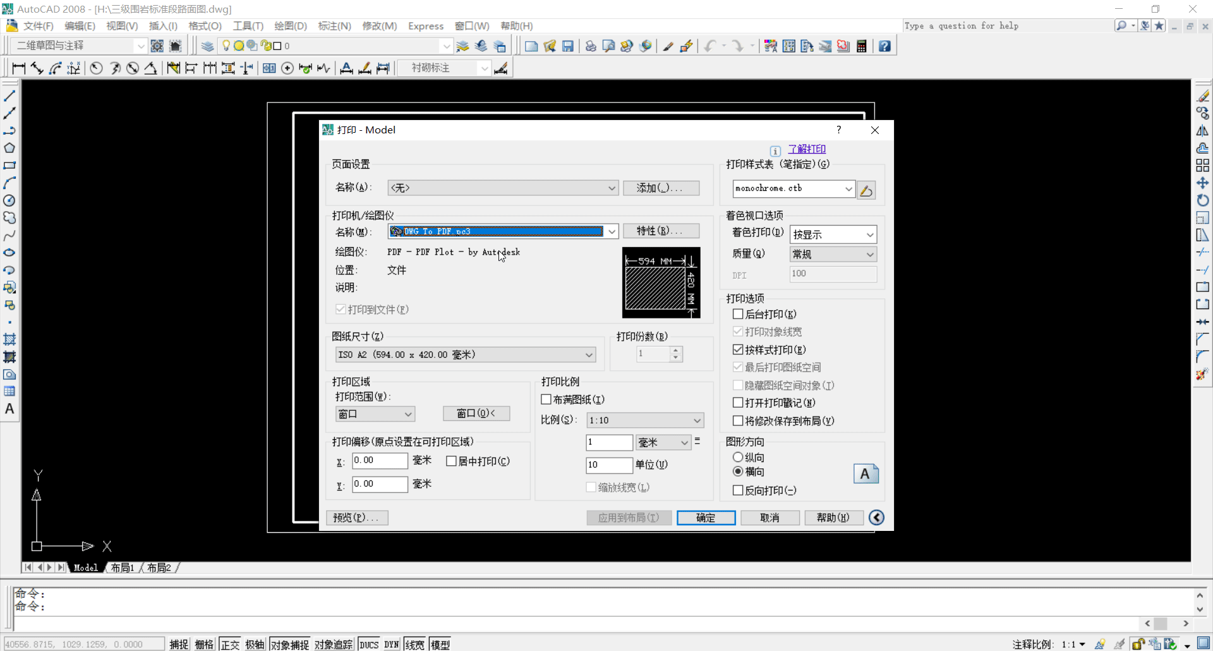Image resolution: width=1213 pixels, height=651 pixels.
Task: Switch to the 布局2 tab
Action: 159,568
